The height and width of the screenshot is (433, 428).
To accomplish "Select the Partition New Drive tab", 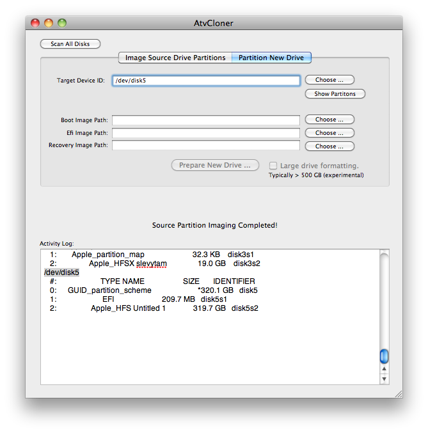I will point(271,58).
